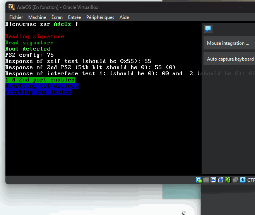
Task: Open the Mouse integration notification
Action: tap(229, 43)
